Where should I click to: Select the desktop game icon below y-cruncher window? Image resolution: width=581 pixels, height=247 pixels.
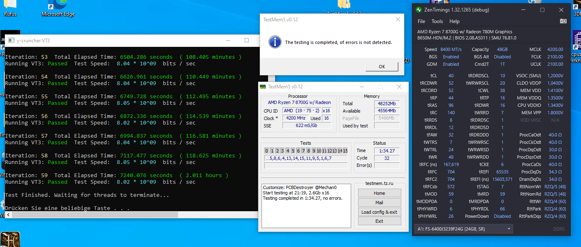pos(10,240)
